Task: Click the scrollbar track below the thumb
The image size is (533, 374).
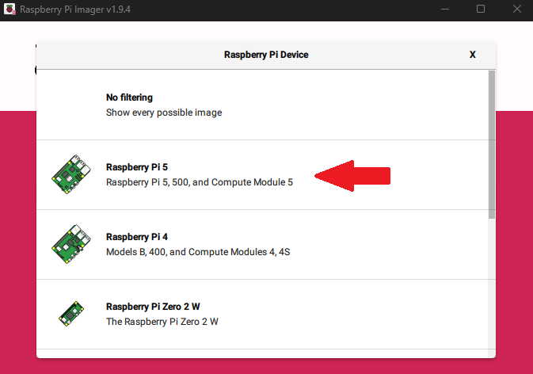Action: click(492, 288)
